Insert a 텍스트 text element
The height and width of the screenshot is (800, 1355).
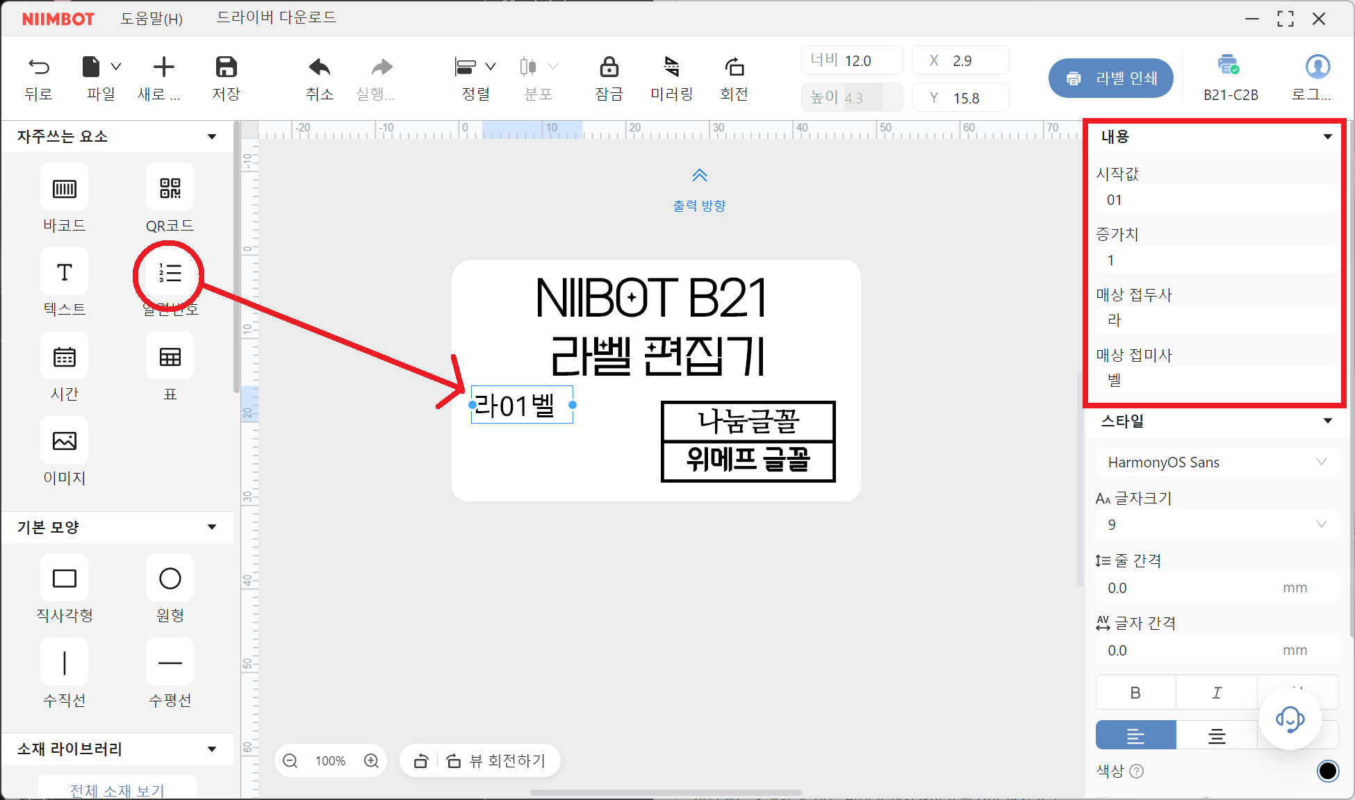point(65,272)
